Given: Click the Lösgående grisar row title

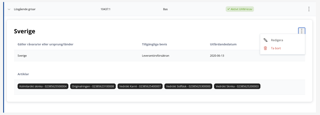Looking at the screenshot, I should (x=25, y=9).
